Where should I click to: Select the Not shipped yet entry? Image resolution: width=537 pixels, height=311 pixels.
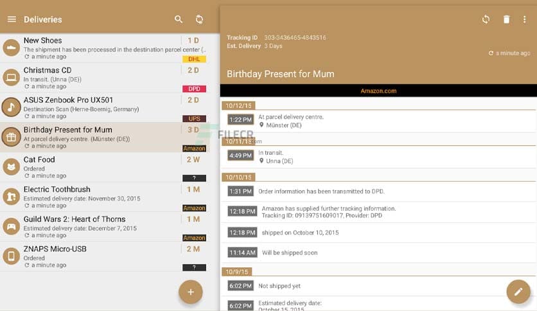[x=378, y=286]
